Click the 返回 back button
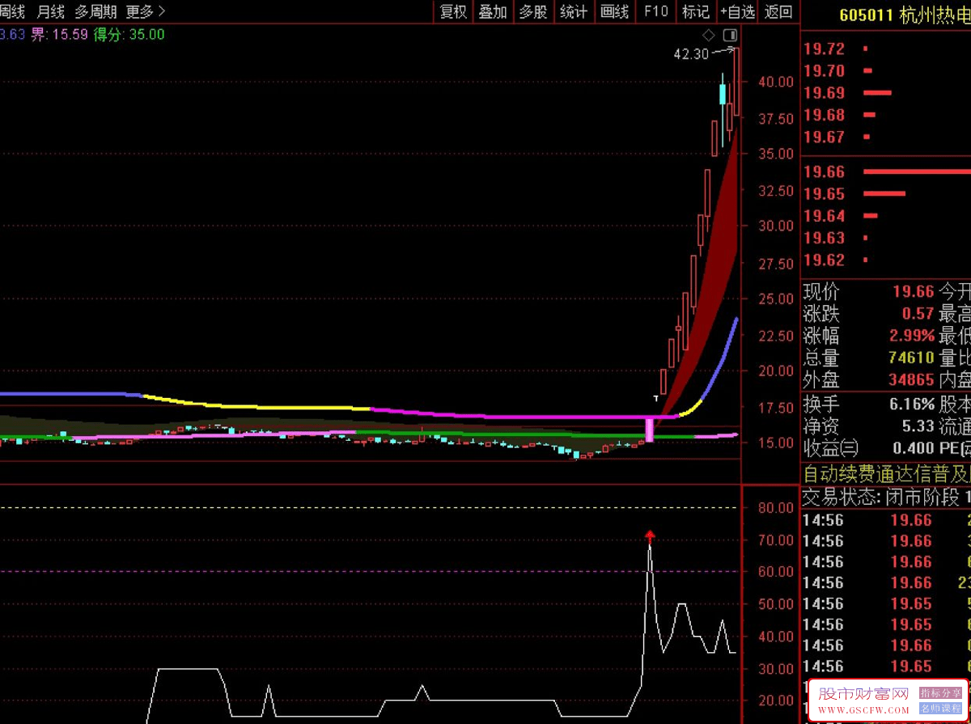Viewport: 971px width, 724px height. pos(778,11)
